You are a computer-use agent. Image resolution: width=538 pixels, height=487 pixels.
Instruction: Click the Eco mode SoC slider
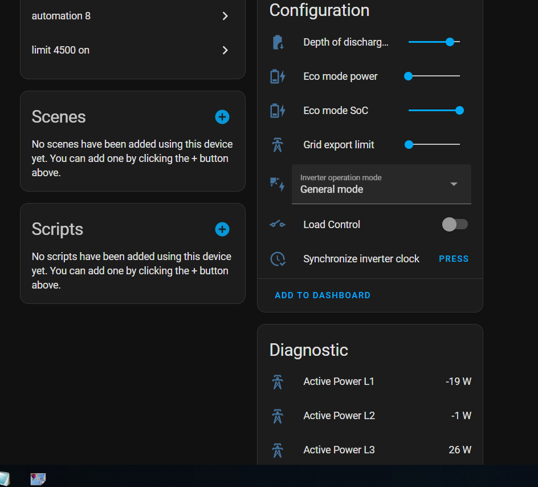(x=434, y=111)
